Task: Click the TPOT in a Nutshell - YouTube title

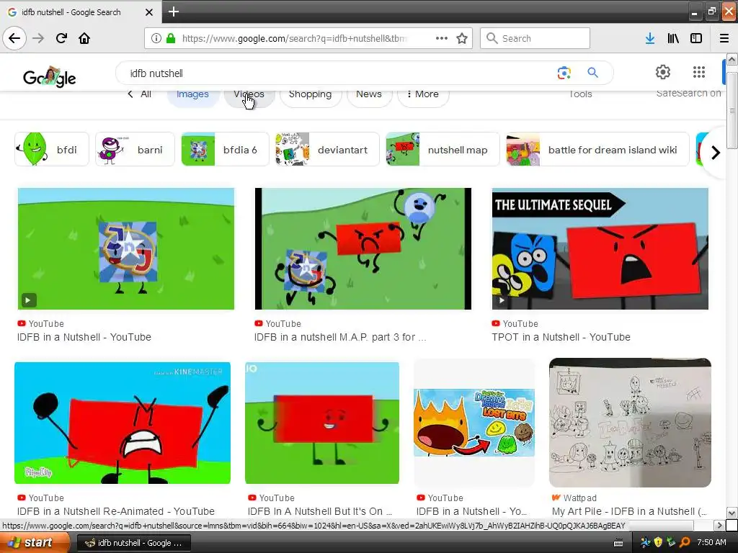Action: click(561, 337)
